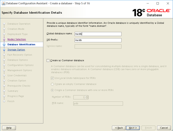Click the Global database name field

[98, 34]
